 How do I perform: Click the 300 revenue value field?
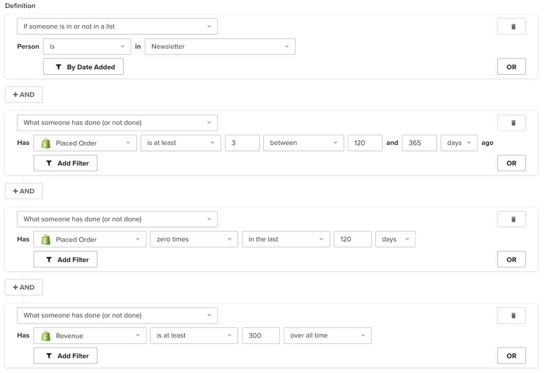[x=260, y=336]
